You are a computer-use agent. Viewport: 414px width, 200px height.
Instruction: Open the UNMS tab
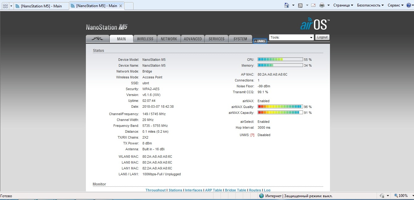coord(260,41)
